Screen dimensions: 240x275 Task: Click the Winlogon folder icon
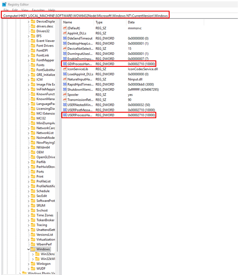pos(33,263)
